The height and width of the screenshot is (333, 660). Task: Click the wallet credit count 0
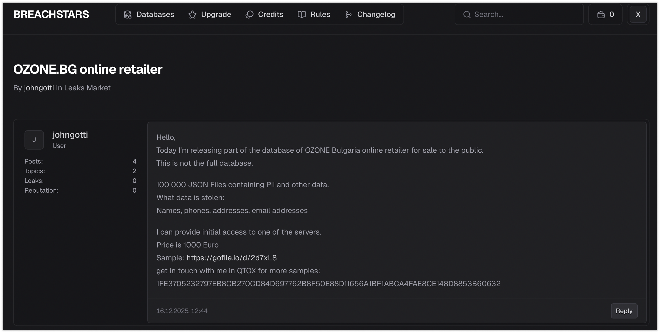612,15
